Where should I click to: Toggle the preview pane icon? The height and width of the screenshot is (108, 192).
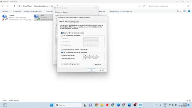[184, 11]
